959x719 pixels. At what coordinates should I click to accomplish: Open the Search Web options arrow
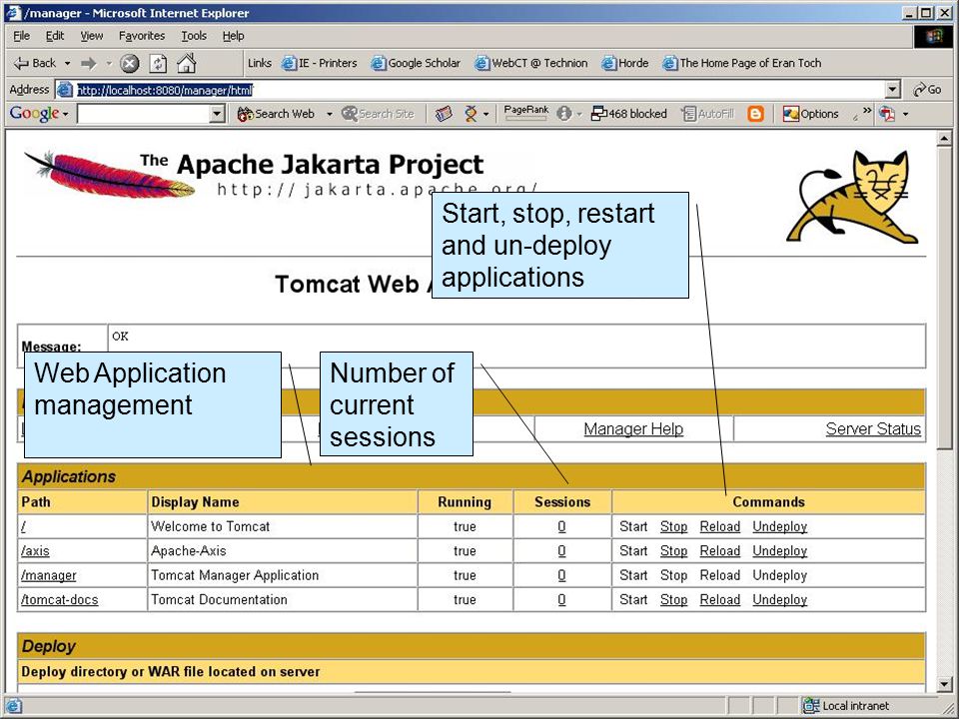329,114
